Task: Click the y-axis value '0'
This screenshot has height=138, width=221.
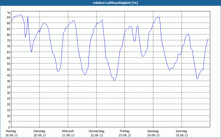Action: click(x=9, y=128)
